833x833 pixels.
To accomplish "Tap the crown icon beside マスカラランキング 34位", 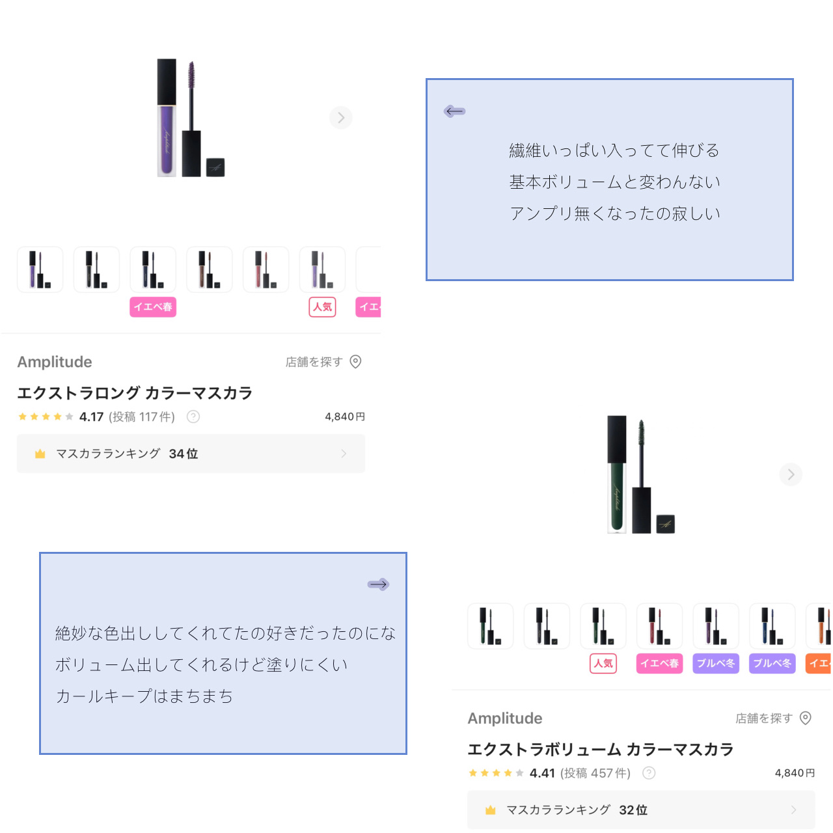I will click(40, 454).
